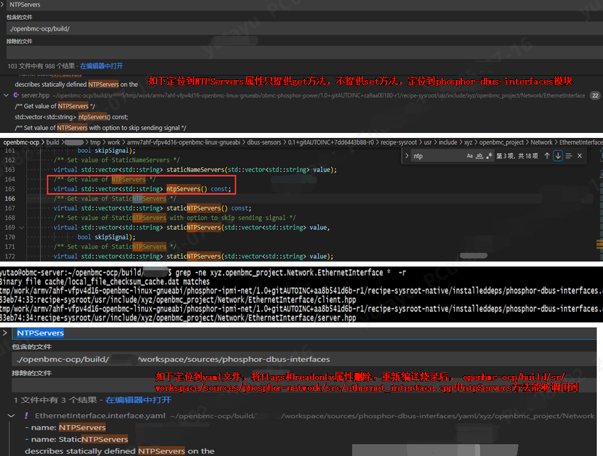
Task: Expand replace toggle beside bottom NTPServers search
Action: 5,333
